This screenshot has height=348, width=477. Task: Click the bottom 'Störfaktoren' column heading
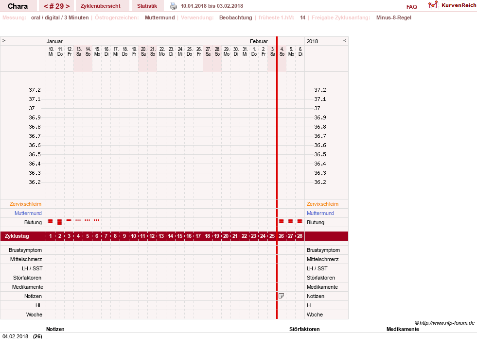coord(304,329)
